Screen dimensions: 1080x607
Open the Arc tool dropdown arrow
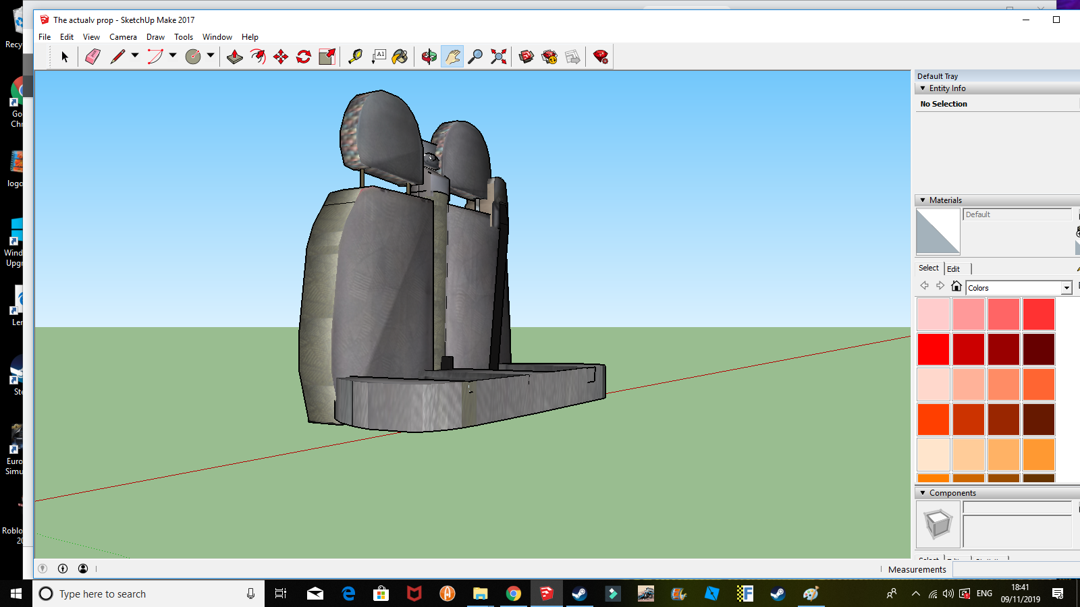point(173,56)
